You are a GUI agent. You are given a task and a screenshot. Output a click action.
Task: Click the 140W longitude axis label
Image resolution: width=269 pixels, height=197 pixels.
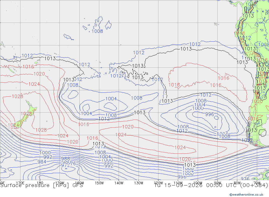pyautogui.click(x=119, y=183)
